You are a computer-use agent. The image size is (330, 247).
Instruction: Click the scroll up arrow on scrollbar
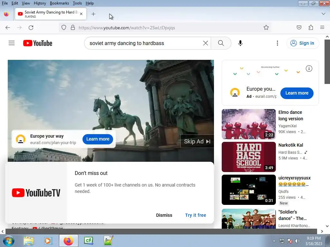(327, 37)
